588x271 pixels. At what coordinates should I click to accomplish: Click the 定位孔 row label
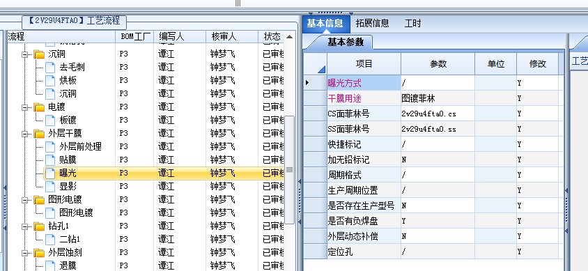coord(340,252)
